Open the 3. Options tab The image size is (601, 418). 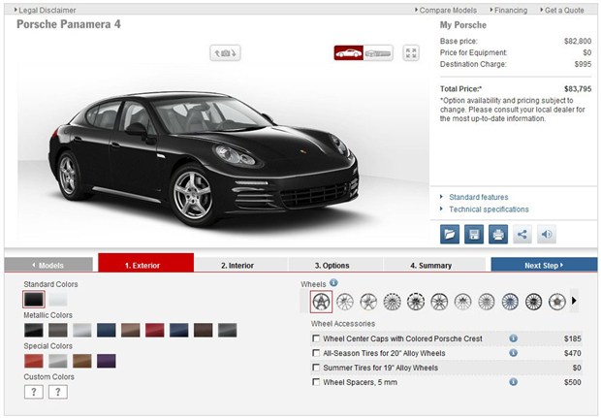pos(335,265)
